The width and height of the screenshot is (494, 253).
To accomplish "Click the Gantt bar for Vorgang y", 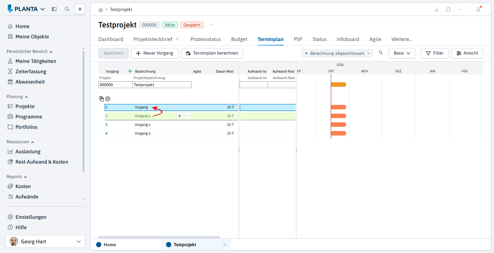I will coord(338,125).
